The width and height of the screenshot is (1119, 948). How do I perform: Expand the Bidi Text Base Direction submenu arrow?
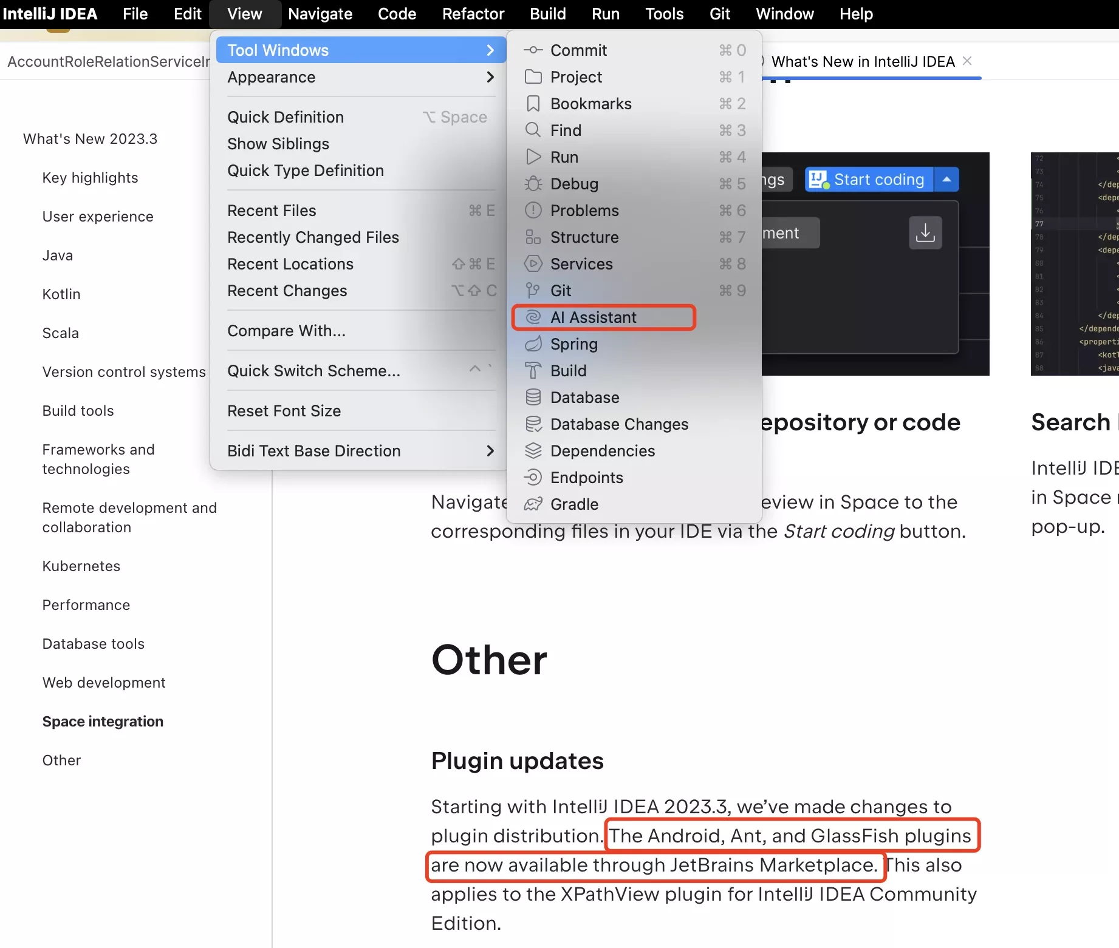click(x=490, y=451)
